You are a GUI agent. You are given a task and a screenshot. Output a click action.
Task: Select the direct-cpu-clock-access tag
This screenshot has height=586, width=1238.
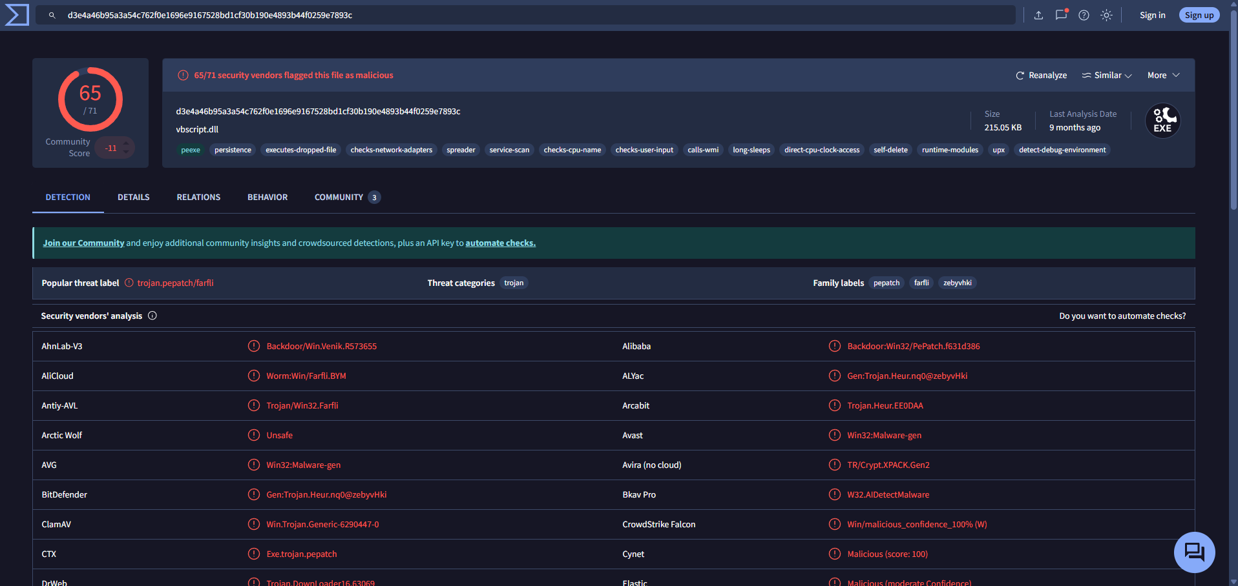click(x=822, y=150)
